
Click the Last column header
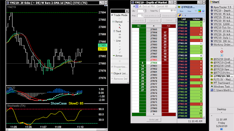click(184, 19)
